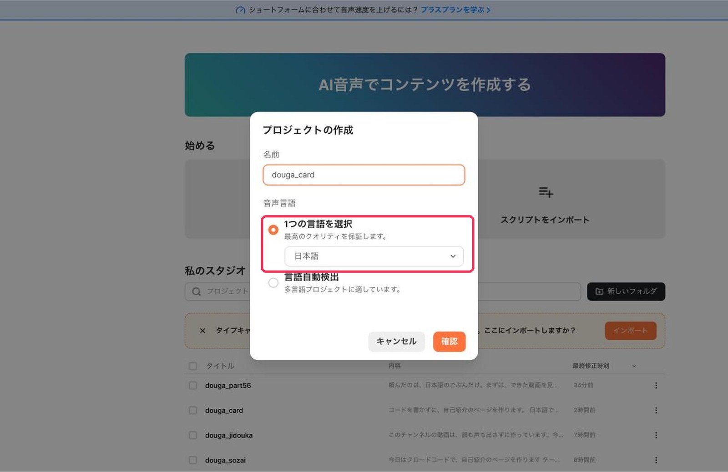Check the douga_card row checkbox
Image resolution: width=728 pixels, height=472 pixels.
(x=193, y=411)
